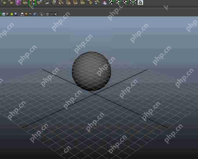
Task: Click the purple cube shelf icon
Action: pyautogui.click(x=18, y=2)
